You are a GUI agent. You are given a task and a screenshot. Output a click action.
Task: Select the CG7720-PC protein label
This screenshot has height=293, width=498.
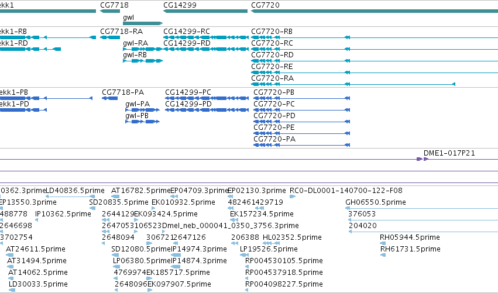point(274,104)
